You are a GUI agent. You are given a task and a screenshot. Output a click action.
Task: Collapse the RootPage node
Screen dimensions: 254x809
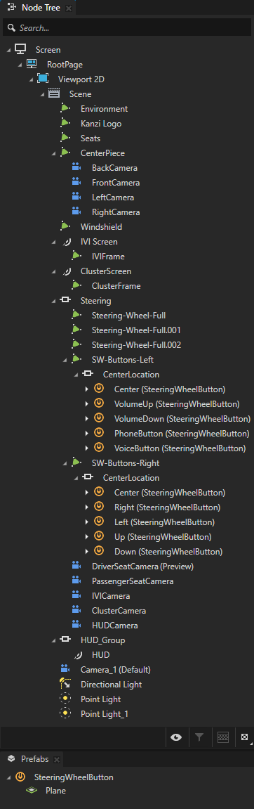pyautogui.click(x=20, y=65)
